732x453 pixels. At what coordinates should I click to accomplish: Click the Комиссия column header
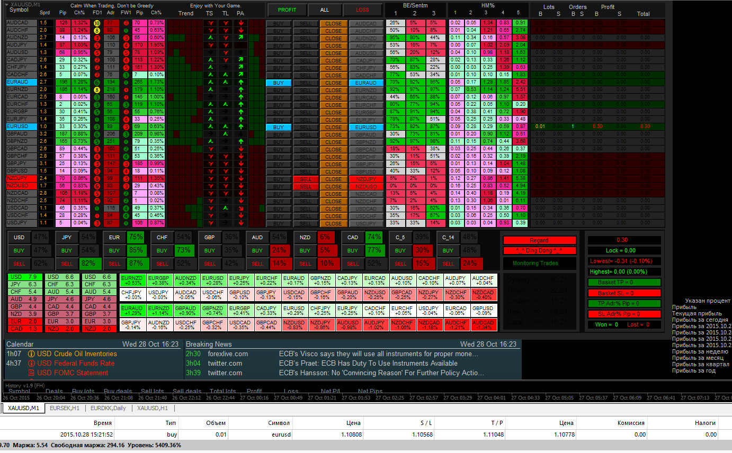631,423
